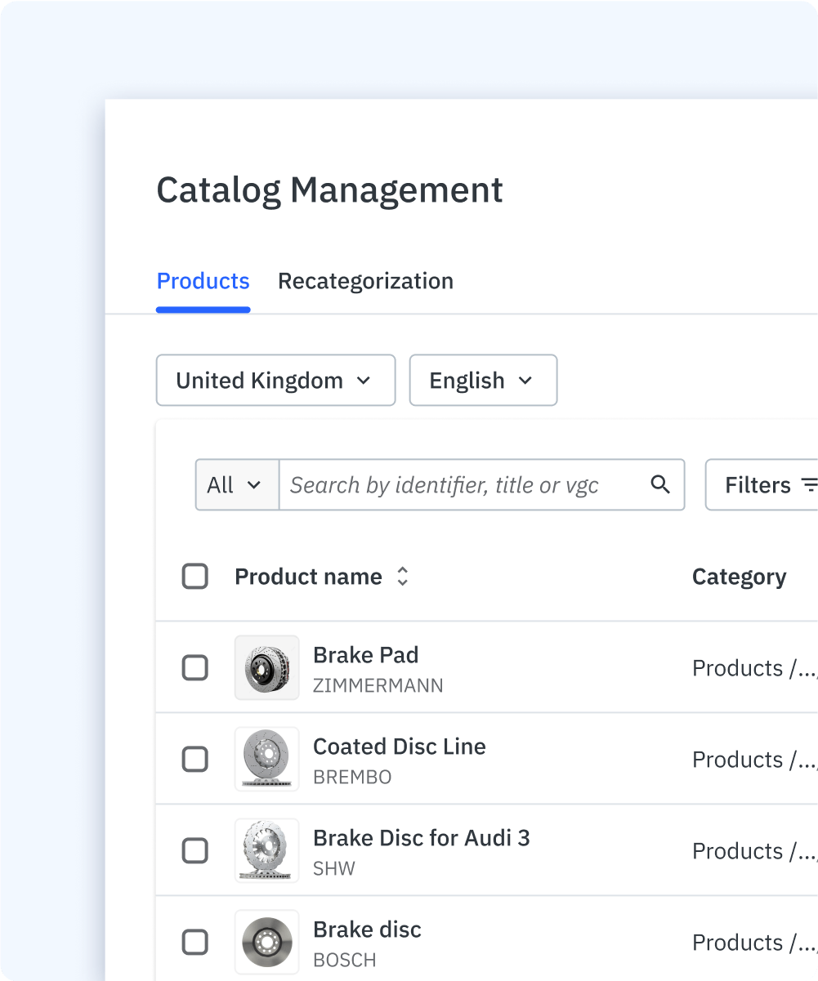
Task: Open the Brake Pad product title
Action: [365, 655]
